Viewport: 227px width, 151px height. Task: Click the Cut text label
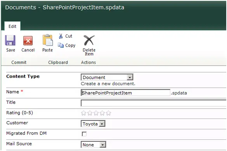click(69, 36)
